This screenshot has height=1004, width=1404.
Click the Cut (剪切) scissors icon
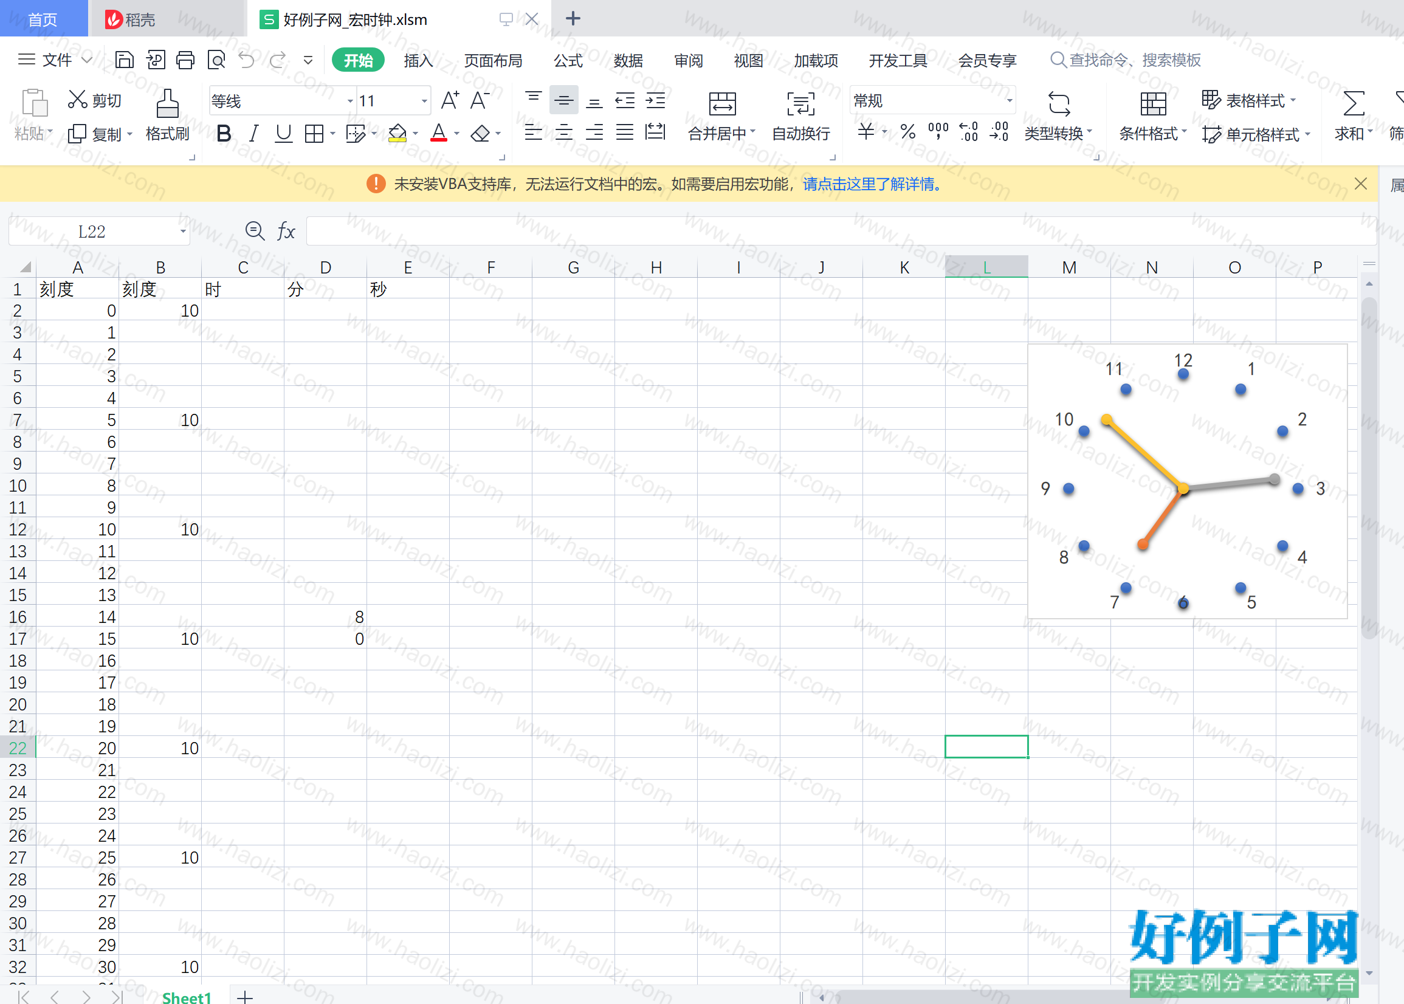coord(77,100)
